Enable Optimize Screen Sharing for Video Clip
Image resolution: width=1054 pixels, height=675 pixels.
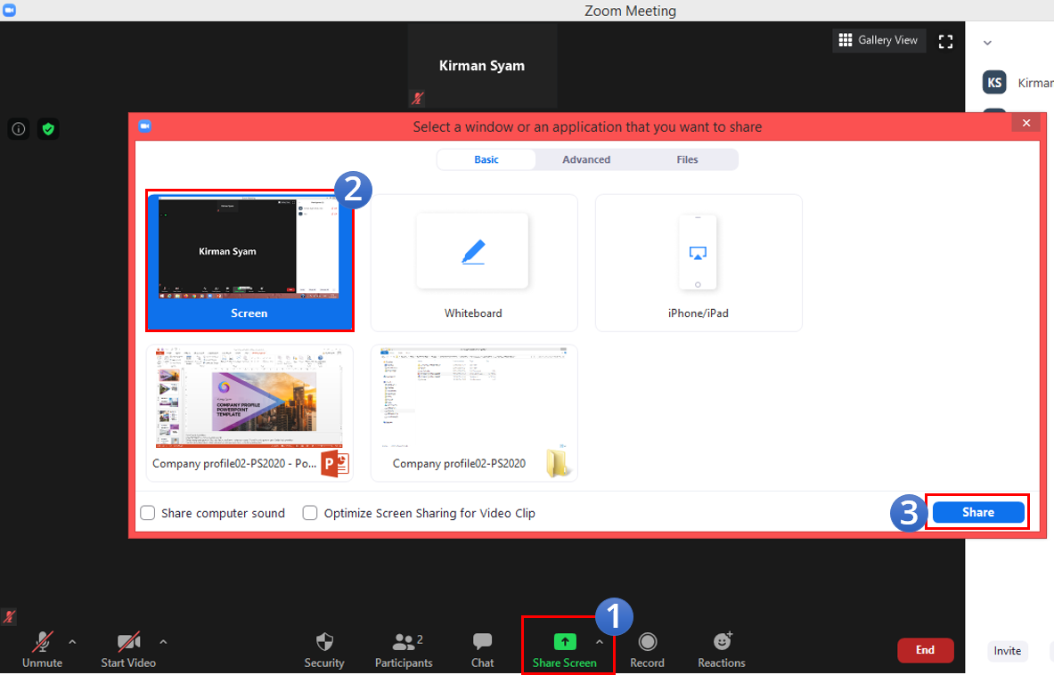pyautogui.click(x=310, y=513)
